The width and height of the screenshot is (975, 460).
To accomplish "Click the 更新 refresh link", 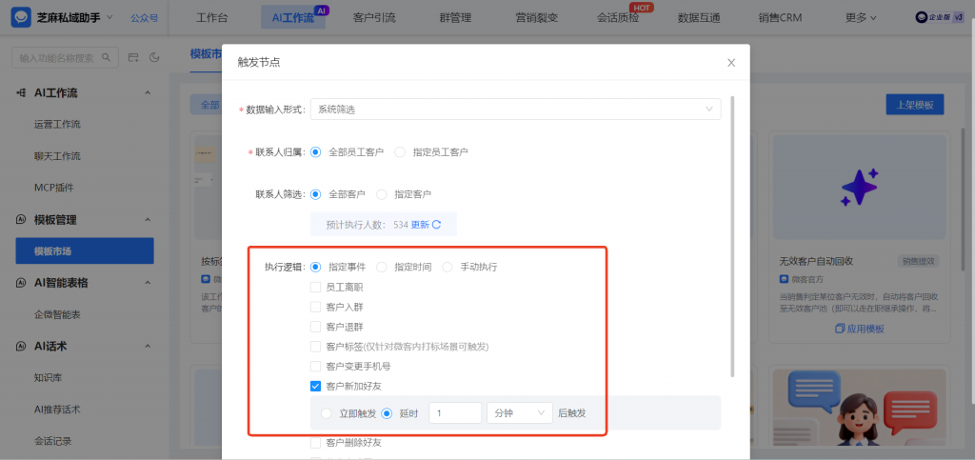I will click(426, 225).
